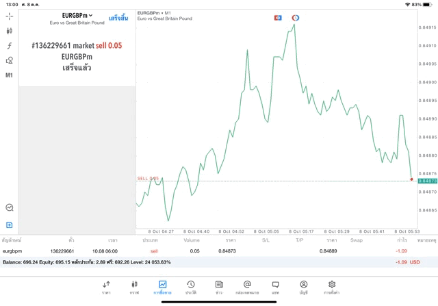The height and width of the screenshot is (306, 438).
Task: Tap the red-blue circular chart toggle
Action: pos(295,17)
